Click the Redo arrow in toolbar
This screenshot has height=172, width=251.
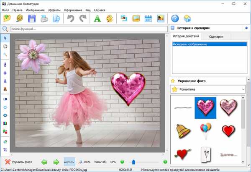tap(82, 18)
